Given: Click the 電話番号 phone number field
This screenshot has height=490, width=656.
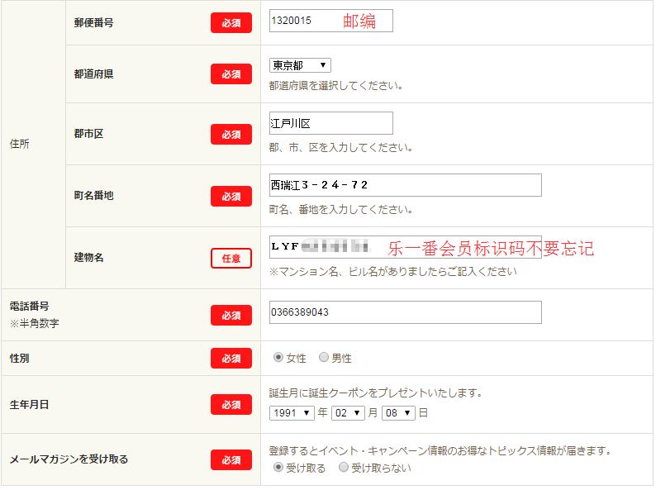Looking at the screenshot, I should pyautogui.click(x=405, y=312).
